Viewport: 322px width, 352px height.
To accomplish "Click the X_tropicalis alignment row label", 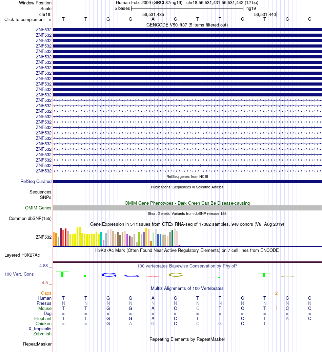I will (40, 329).
